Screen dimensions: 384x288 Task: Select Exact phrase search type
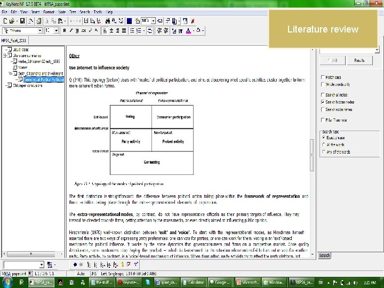(x=324, y=138)
